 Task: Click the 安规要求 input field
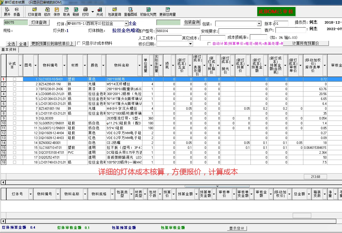[x=240, y=31]
